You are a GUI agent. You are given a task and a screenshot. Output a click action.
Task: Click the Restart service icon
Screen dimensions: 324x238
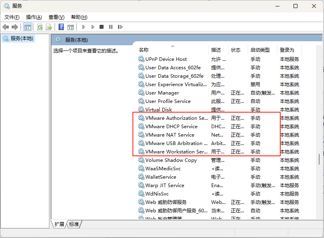tap(120, 27)
